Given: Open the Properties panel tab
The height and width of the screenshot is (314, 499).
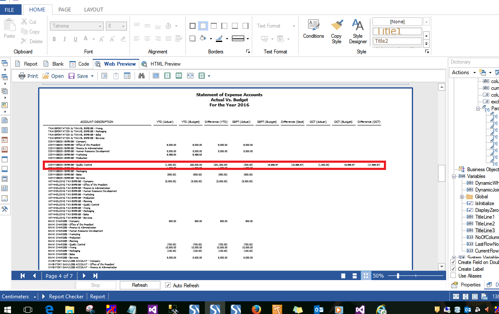Looking at the screenshot, I should (466, 285).
